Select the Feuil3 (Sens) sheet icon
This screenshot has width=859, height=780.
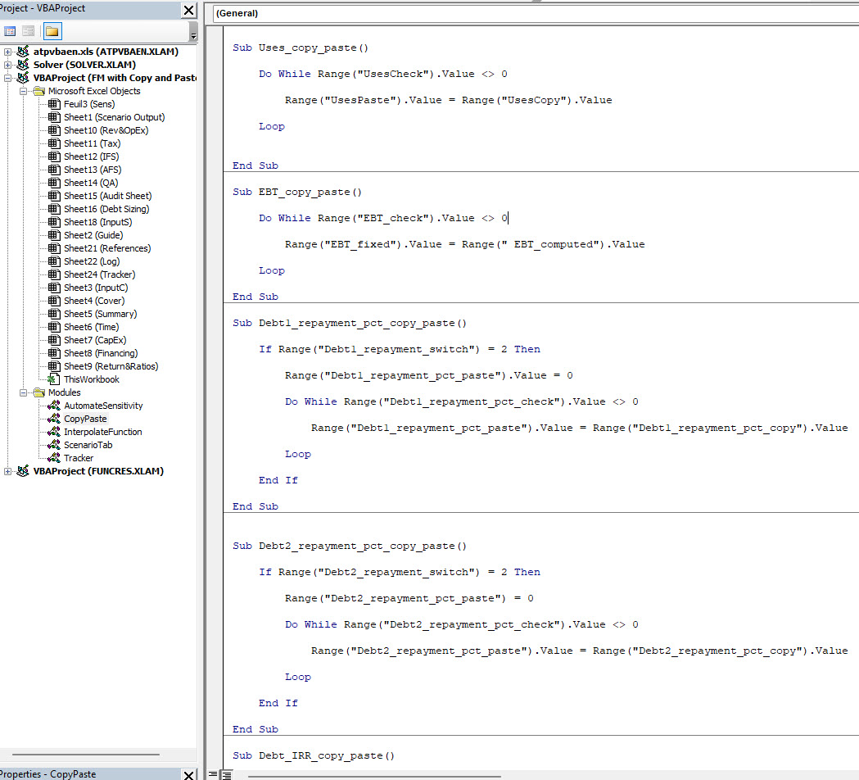coord(54,104)
